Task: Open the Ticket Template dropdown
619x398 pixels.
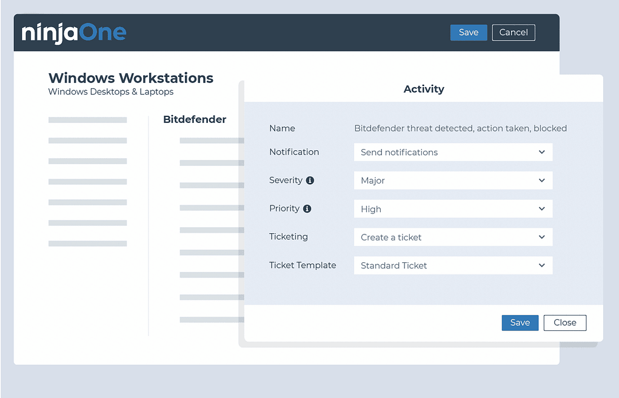Action: tap(453, 265)
